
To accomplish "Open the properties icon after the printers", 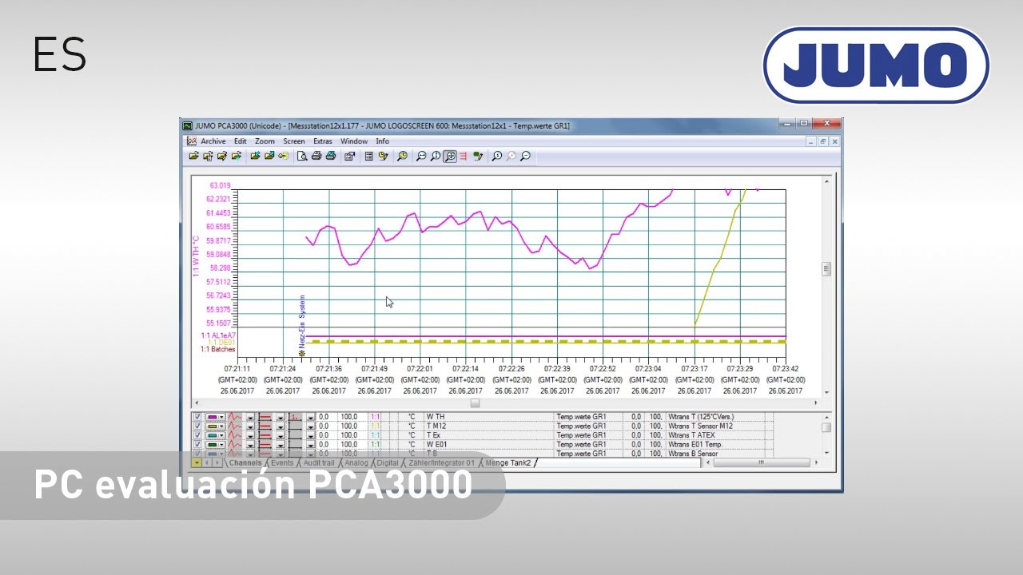I will pos(349,157).
